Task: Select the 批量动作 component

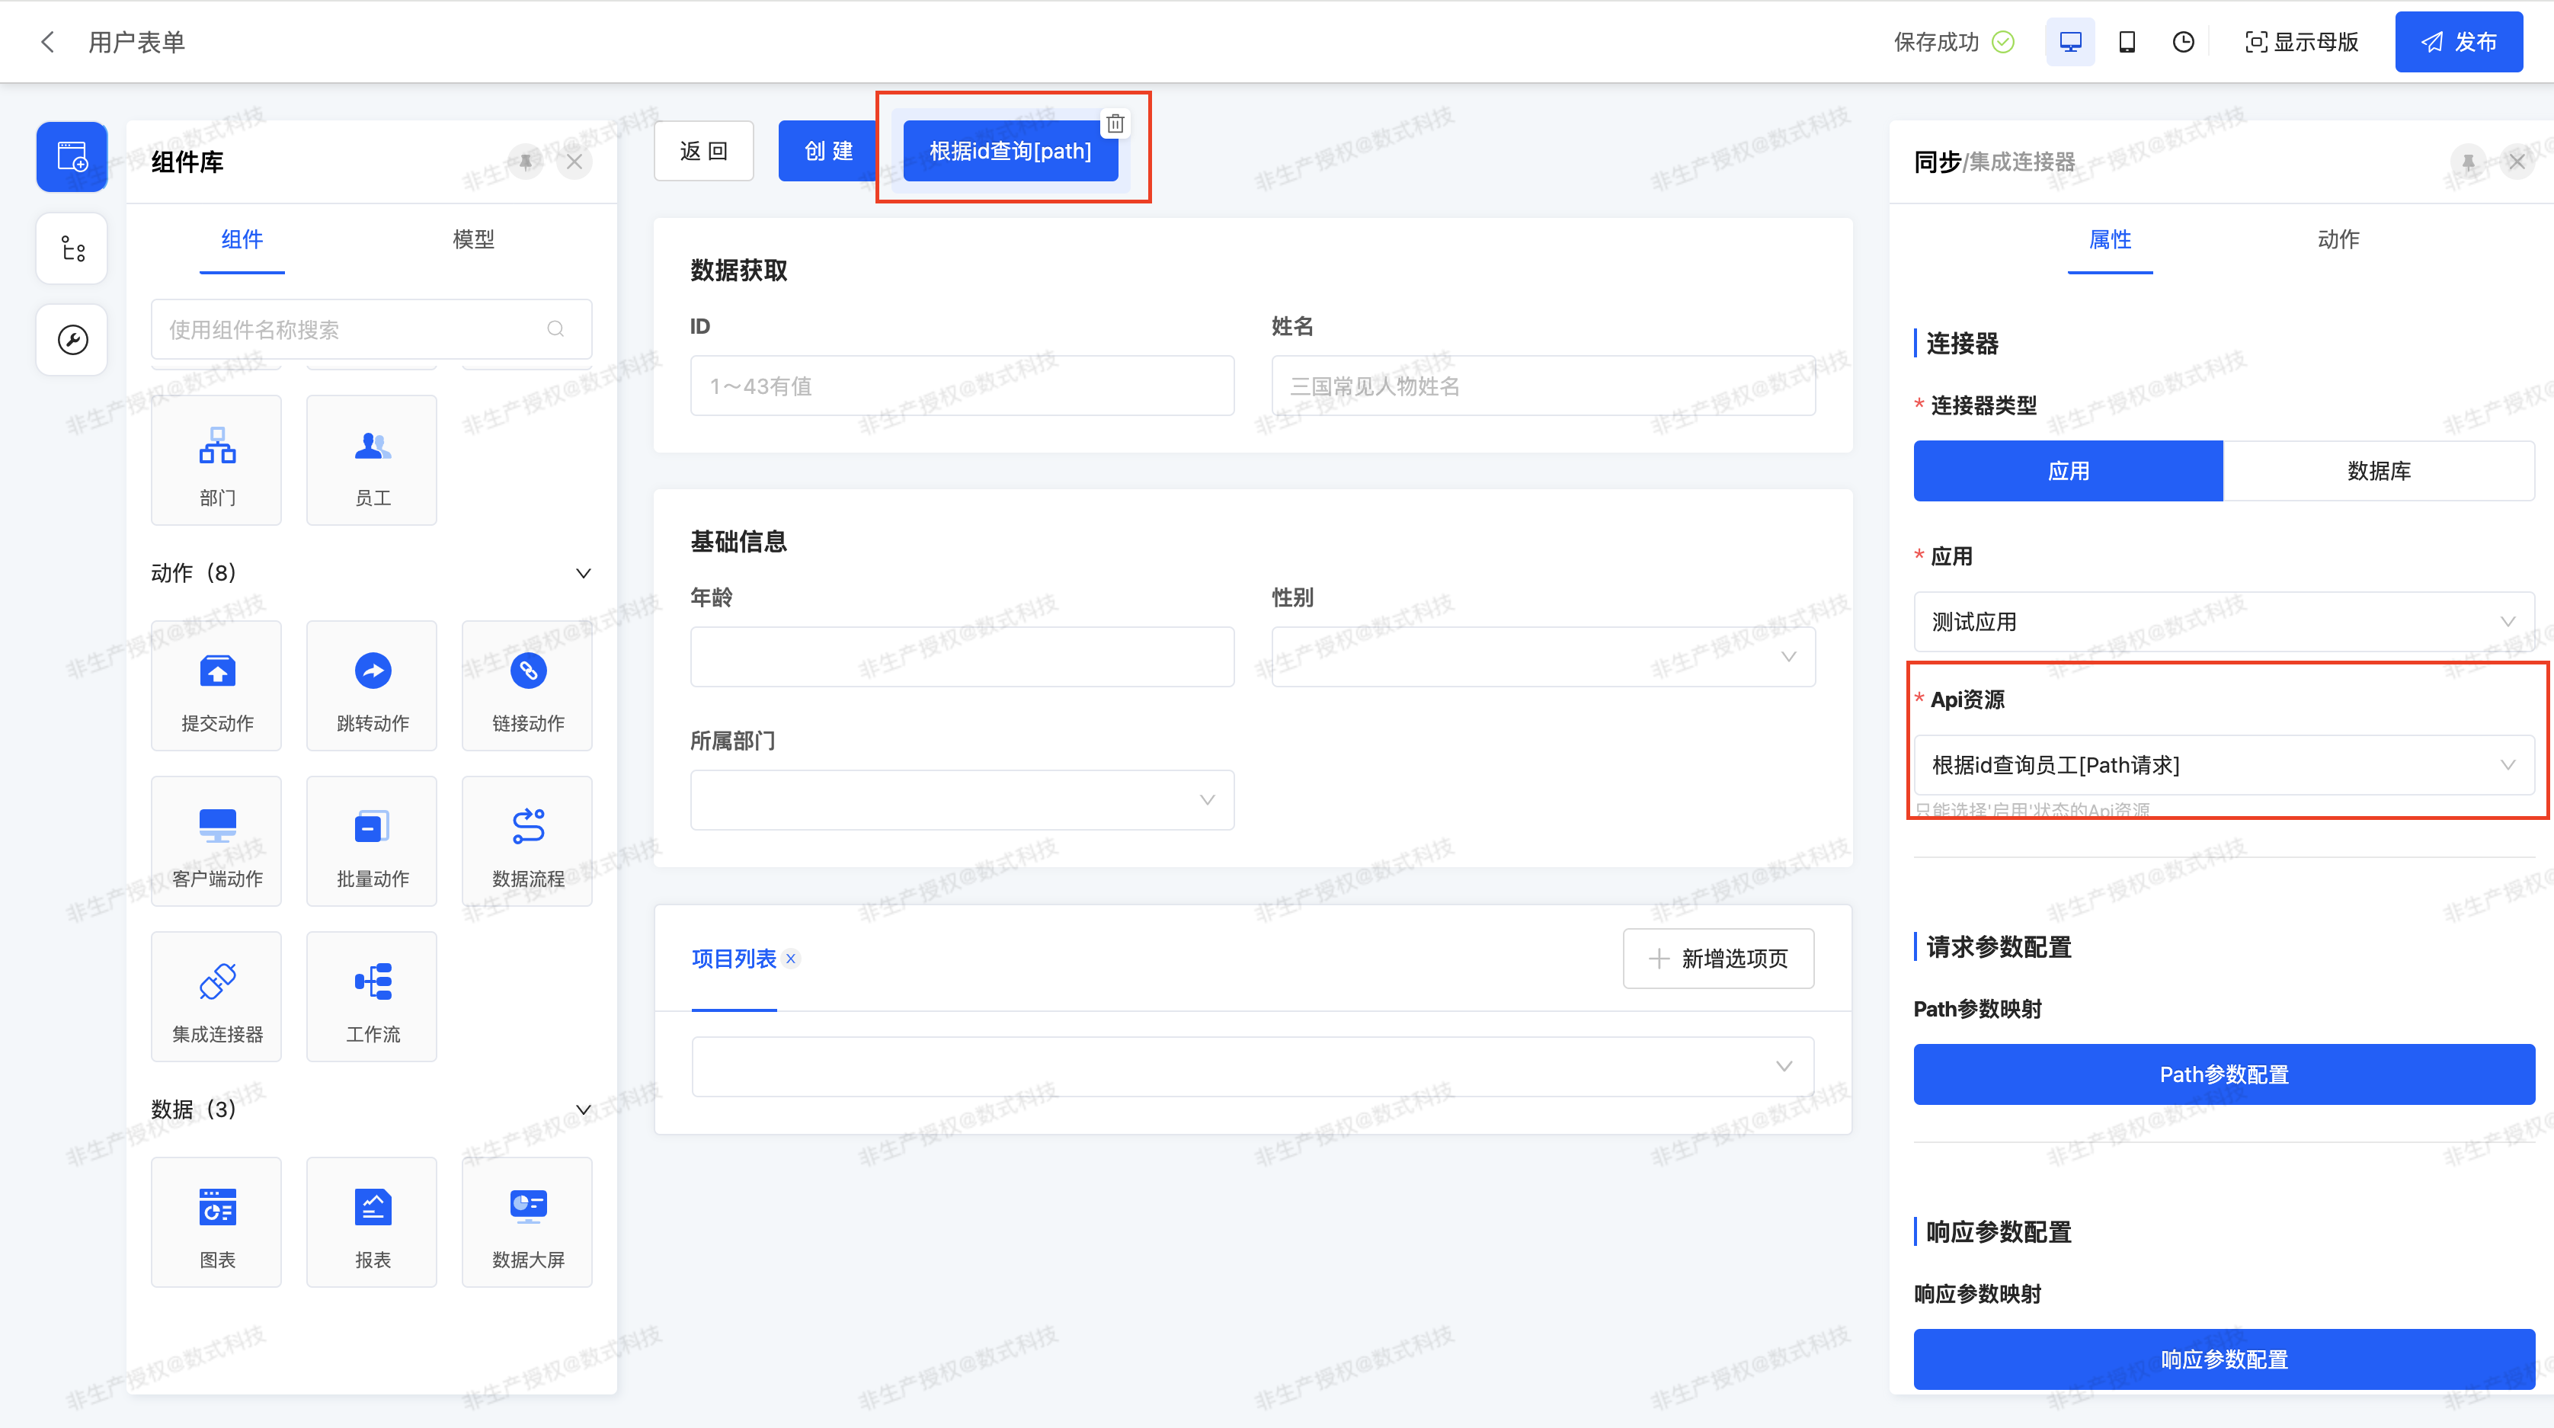Action: (x=372, y=842)
